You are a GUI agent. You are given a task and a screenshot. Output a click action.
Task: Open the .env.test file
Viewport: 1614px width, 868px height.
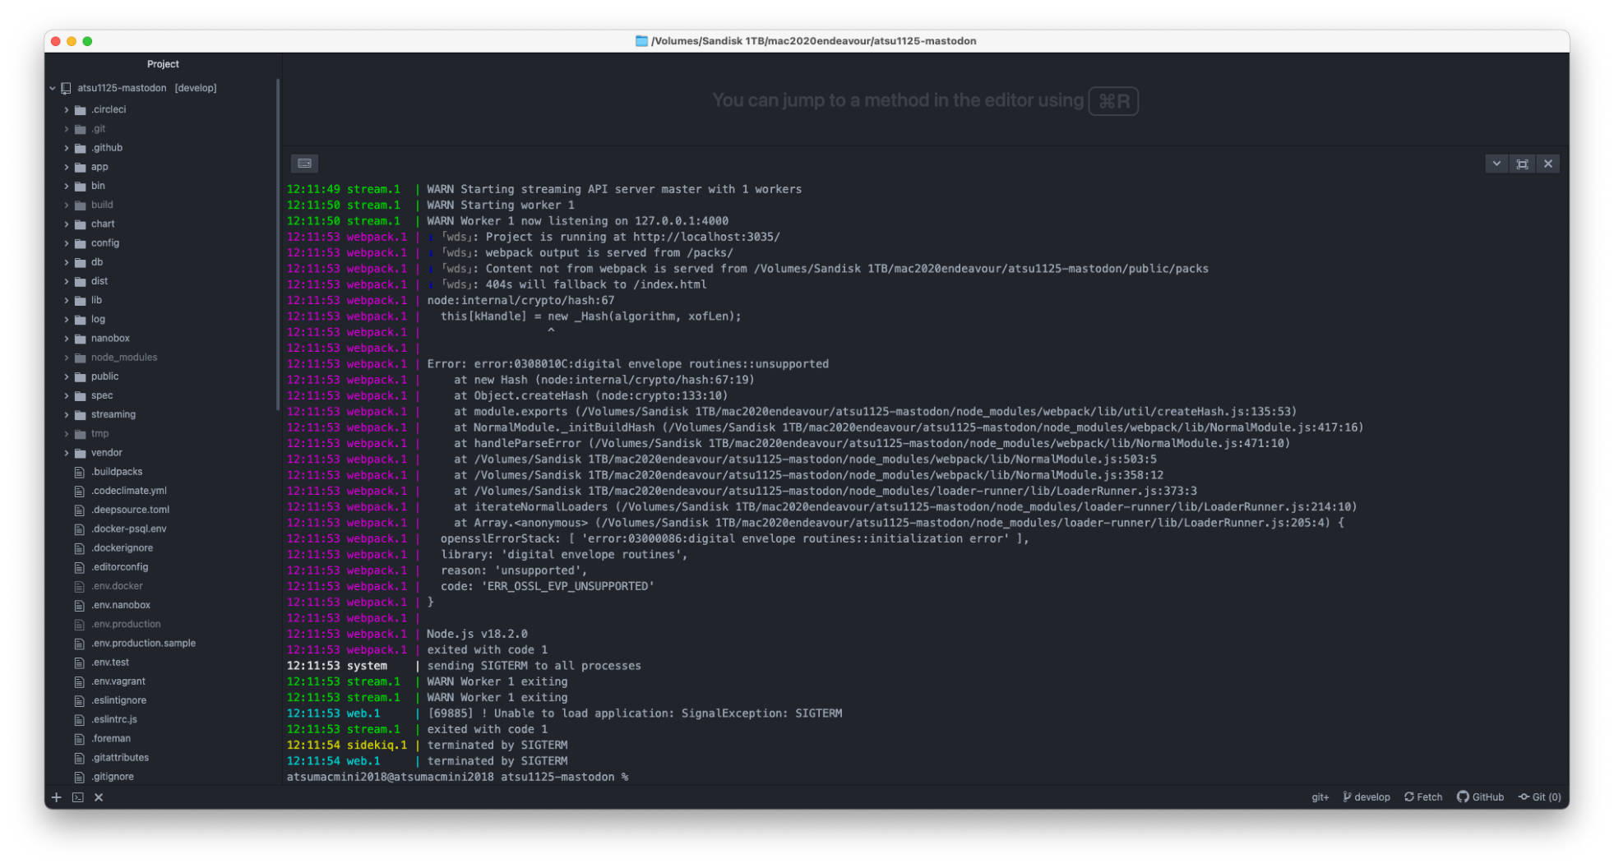click(x=110, y=663)
